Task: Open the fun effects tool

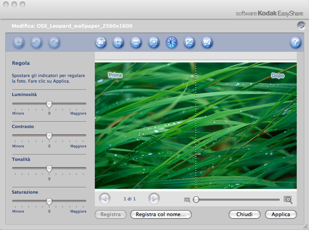Action: (207, 42)
